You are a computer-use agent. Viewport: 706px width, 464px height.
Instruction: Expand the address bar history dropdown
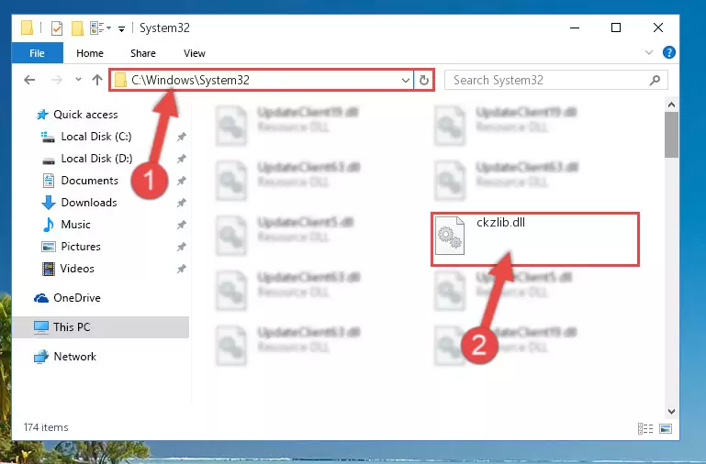click(405, 81)
